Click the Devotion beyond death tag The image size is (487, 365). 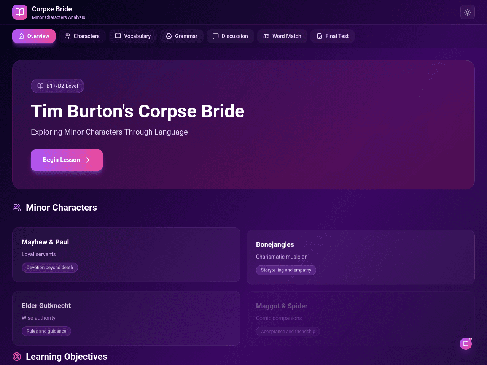pos(50,268)
